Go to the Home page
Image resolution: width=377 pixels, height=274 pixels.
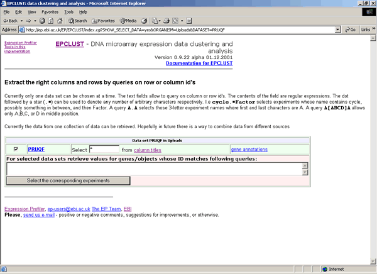60,21
